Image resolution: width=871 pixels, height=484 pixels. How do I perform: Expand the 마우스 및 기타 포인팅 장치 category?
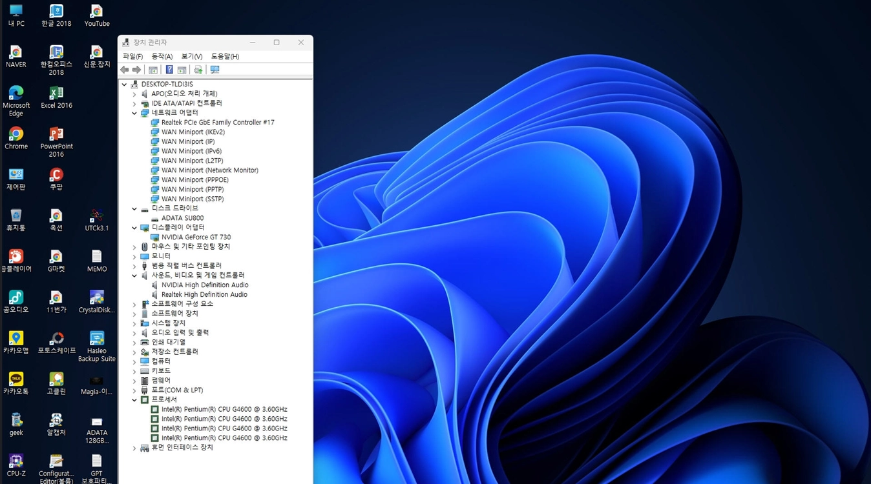coord(134,247)
